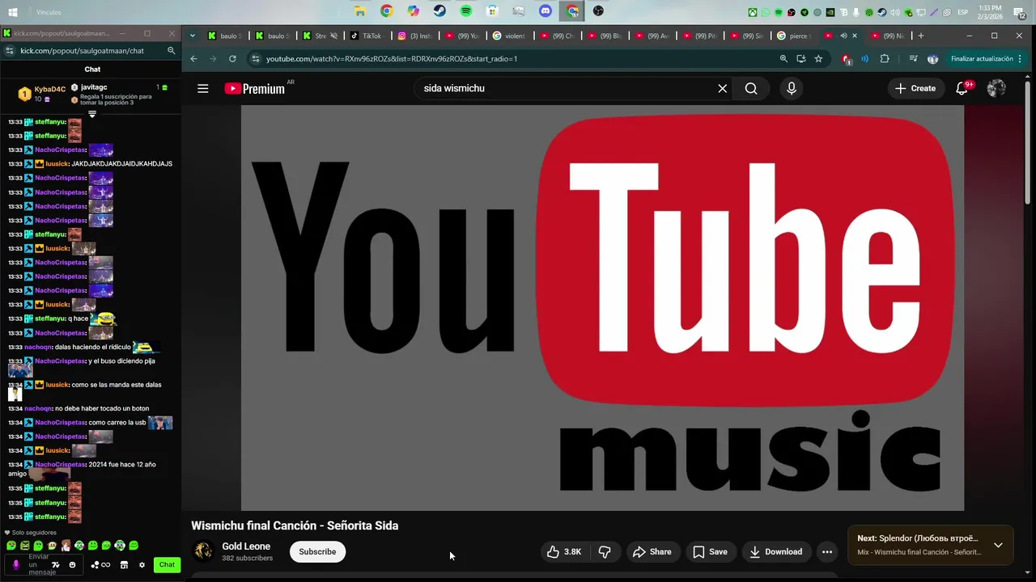The height and width of the screenshot is (582, 1036).
Task: Go to YouTube Premium home logo
Action: coord(255,89)
